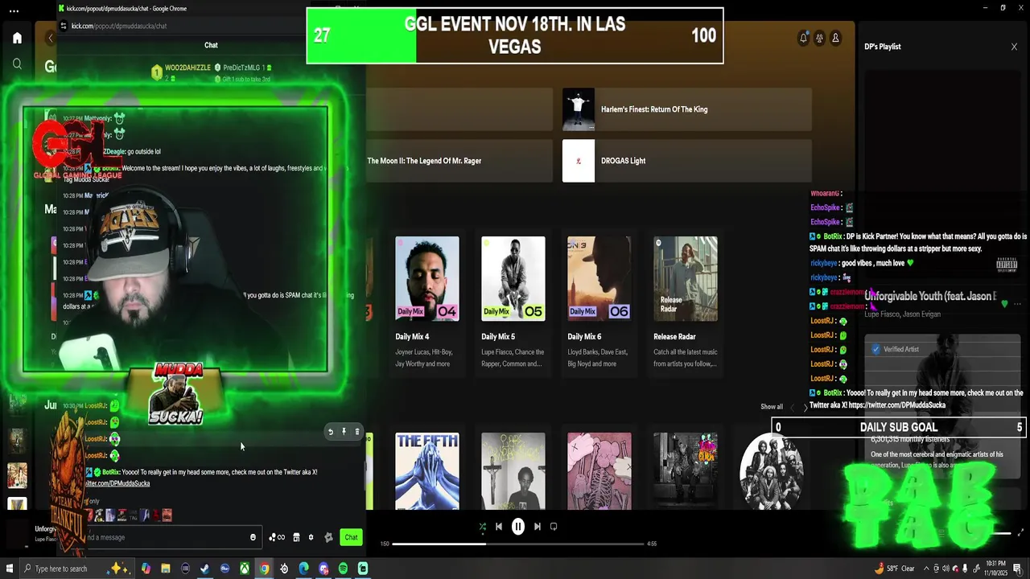Click previous arrow beside Show all
1030x579 pixels.
pos(793,408)
